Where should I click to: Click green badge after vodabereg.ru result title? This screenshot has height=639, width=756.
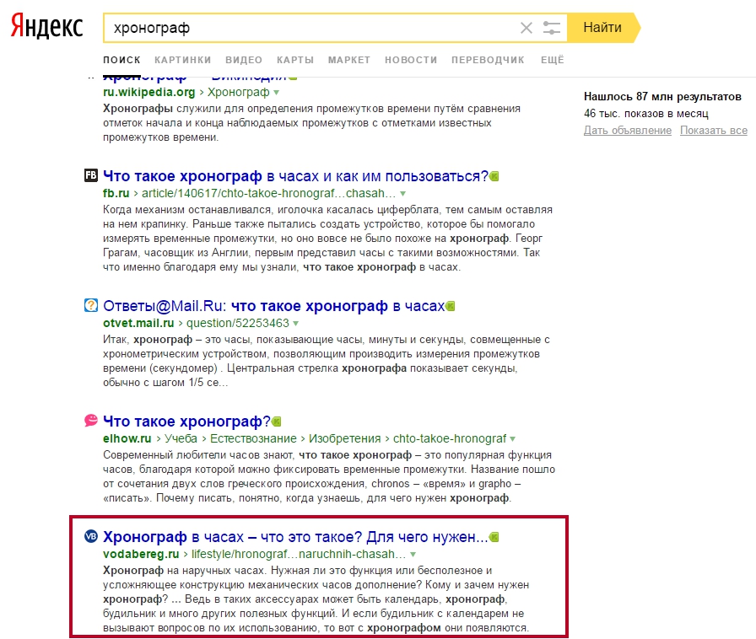click(x=494, y=537)
